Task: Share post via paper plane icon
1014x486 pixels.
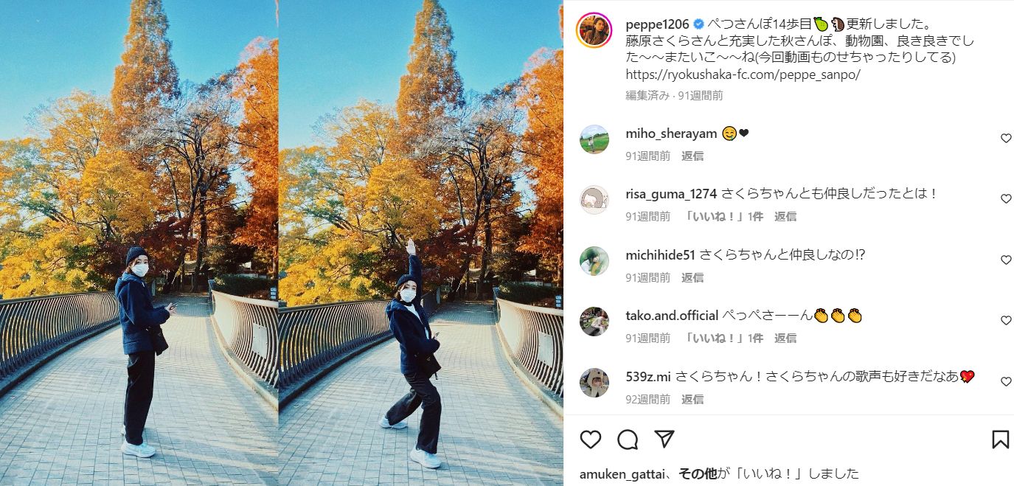Action: click(664, 440)
